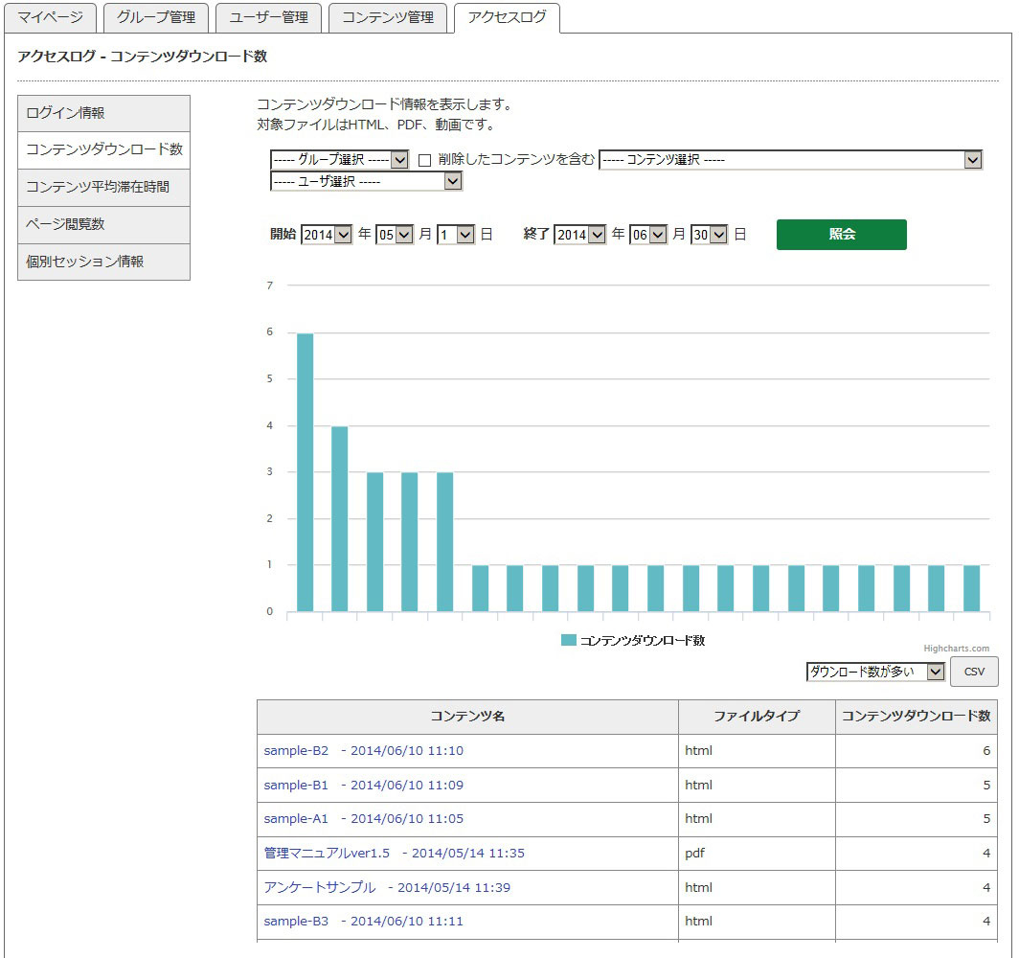Toggle the コンテンツダウンロード数 chart legend
This screenshot has height=958, width=1019.
[x=633, y=641]
